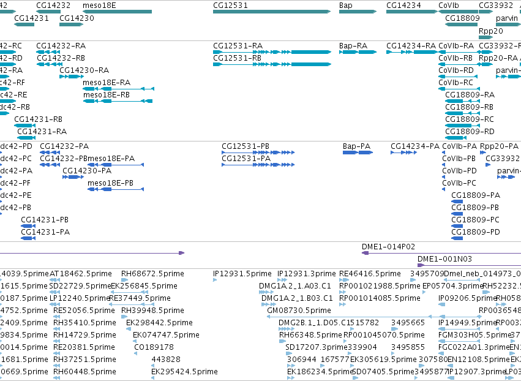Viewport: 521px width, 381px height.
Task: Select protein CG18809-PD label
Action: [476, 232]
